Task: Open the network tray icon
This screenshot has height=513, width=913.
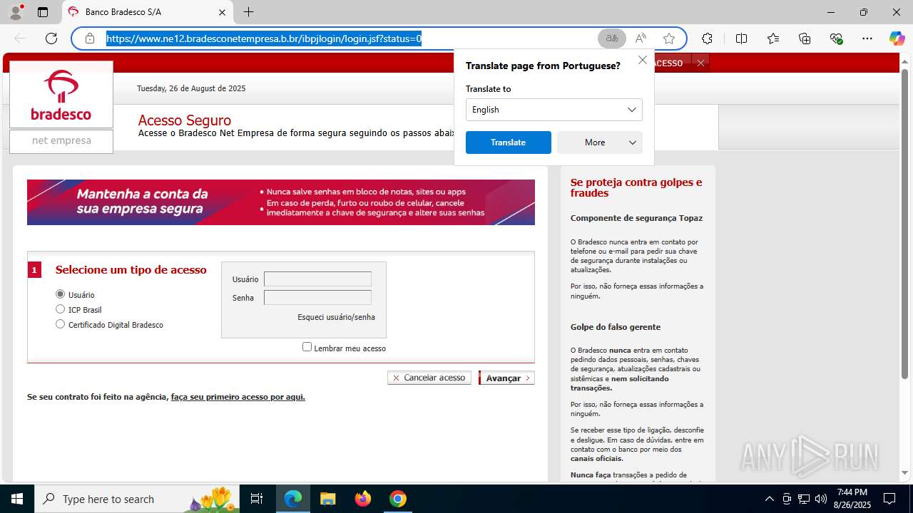Action: [803, 499]
